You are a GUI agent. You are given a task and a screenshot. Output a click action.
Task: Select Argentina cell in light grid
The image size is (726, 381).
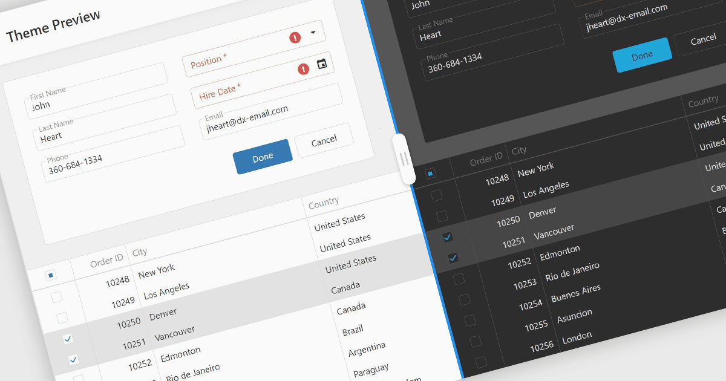(367, 350)
